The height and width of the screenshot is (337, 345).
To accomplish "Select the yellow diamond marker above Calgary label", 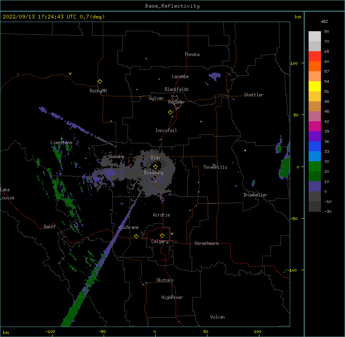I will tap(162, 236).
